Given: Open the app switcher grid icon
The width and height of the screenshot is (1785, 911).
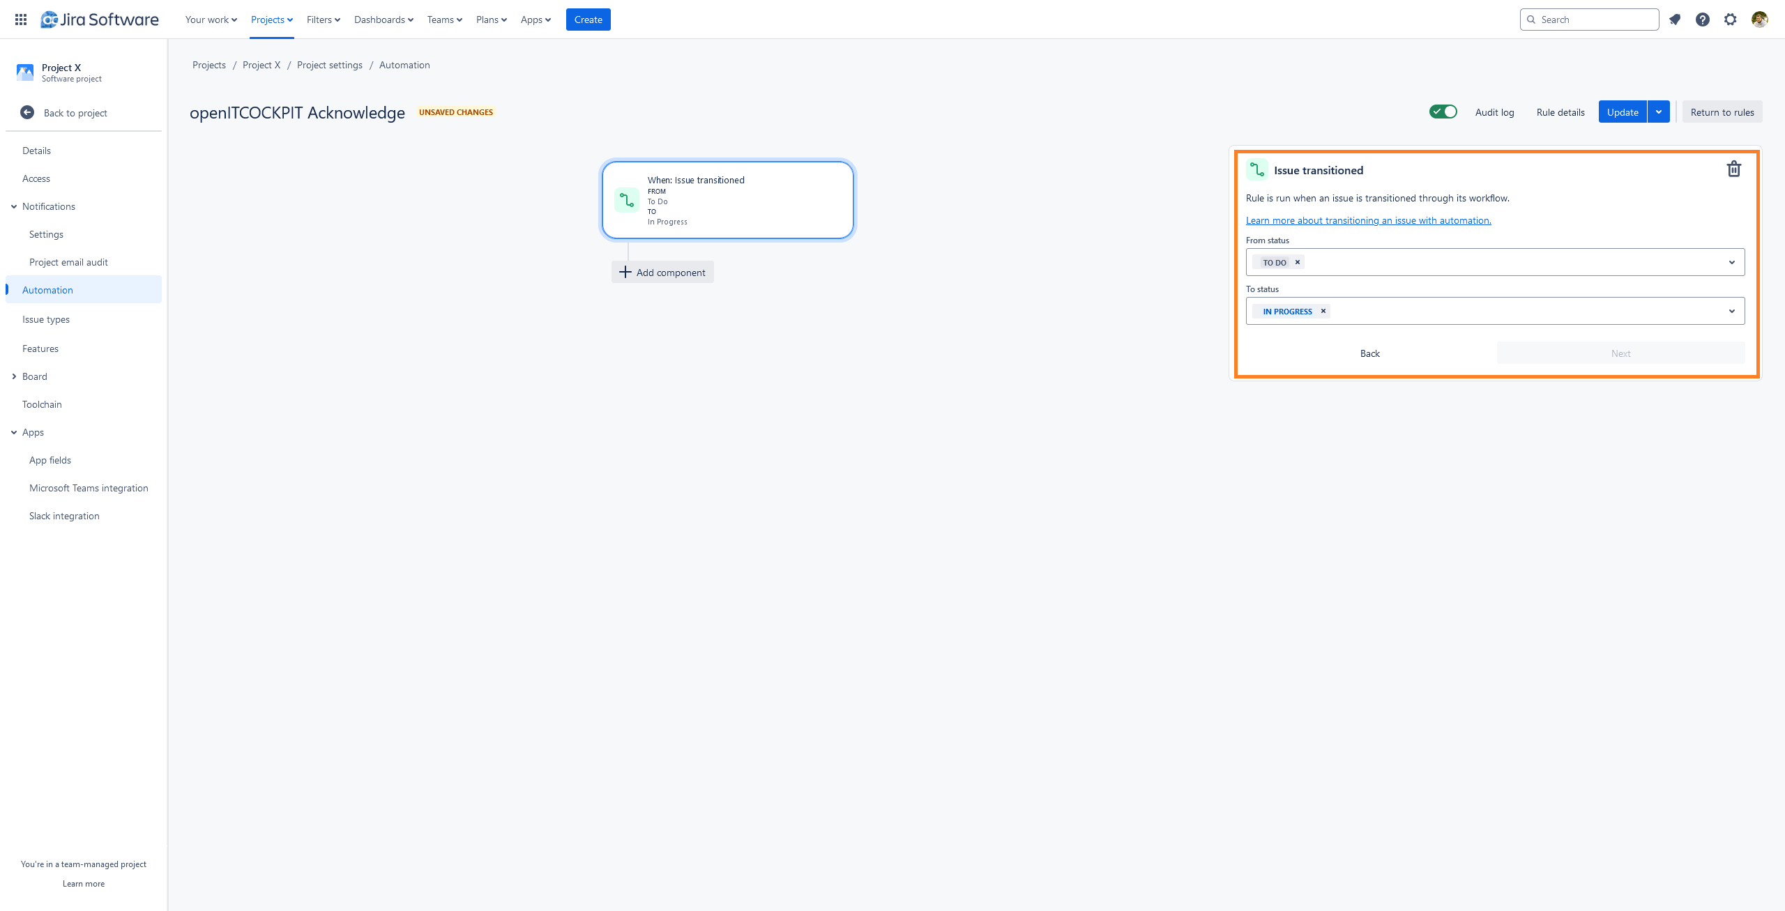Looking at the screenshot, I should (21, 20).
